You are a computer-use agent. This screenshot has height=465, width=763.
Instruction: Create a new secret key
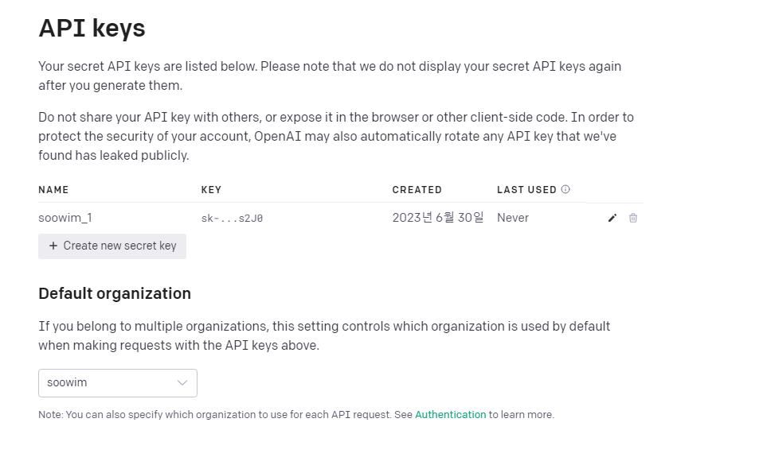point(112,246)
